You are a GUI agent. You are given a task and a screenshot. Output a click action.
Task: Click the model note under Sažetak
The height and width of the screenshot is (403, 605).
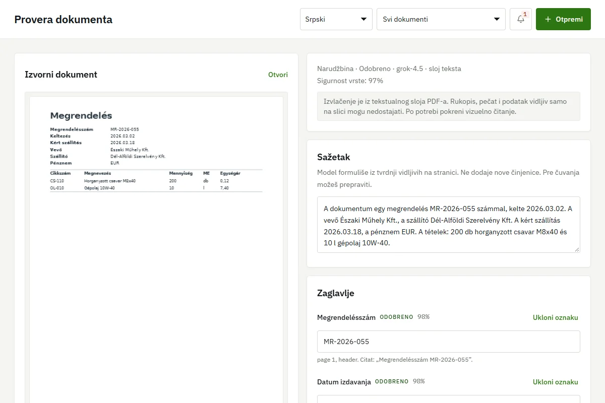pos(449,178)
